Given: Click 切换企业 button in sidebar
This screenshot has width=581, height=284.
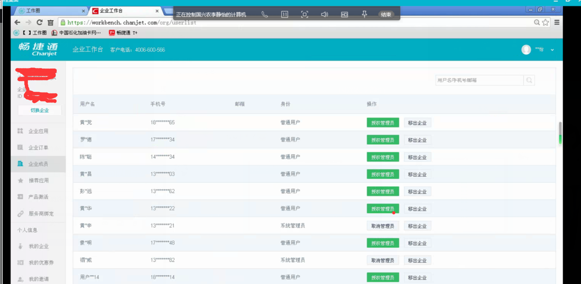Looking at the screenshot, I should pyautogui.click(x=39, y=110).
